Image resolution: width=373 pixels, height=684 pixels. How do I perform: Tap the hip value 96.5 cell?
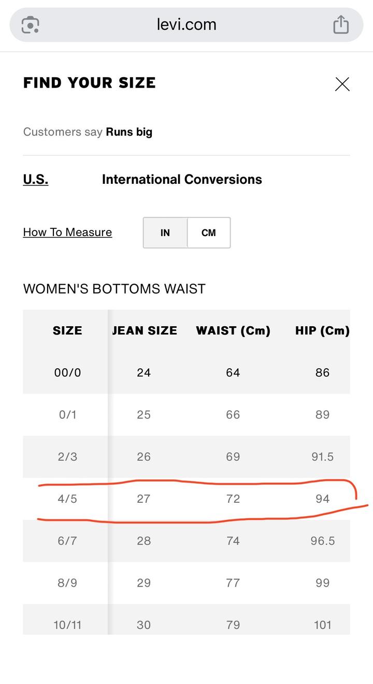pos(322,541)
